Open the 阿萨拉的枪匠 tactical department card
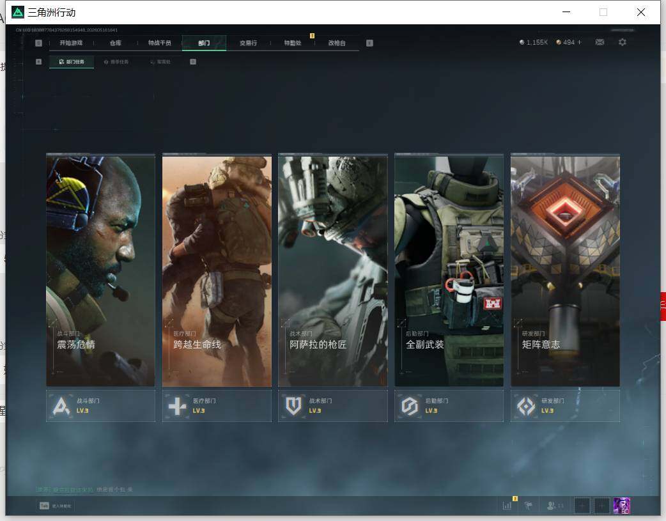Image resolution: width=666 pixels, height=521 pixels. [333, 270]
